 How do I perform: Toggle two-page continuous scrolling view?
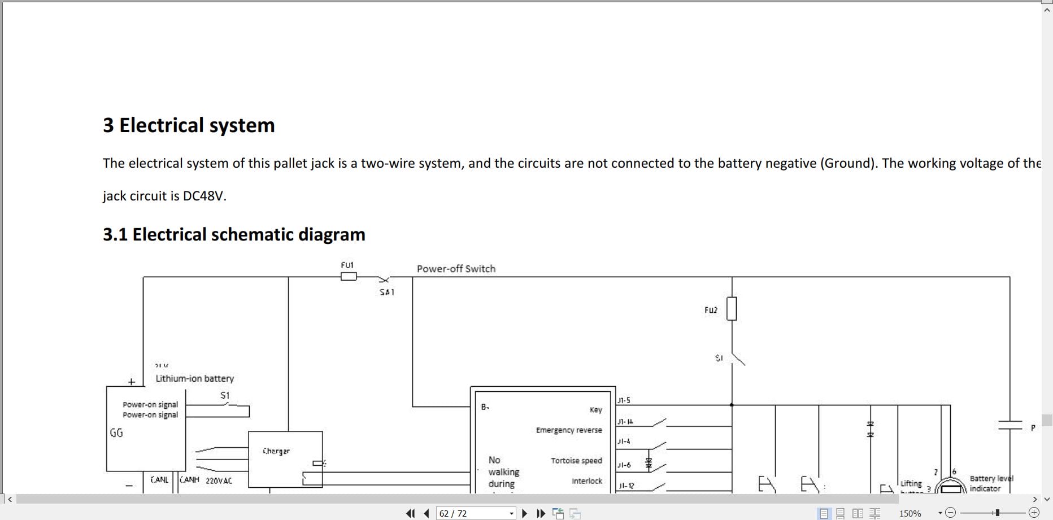tap(873, 513)
